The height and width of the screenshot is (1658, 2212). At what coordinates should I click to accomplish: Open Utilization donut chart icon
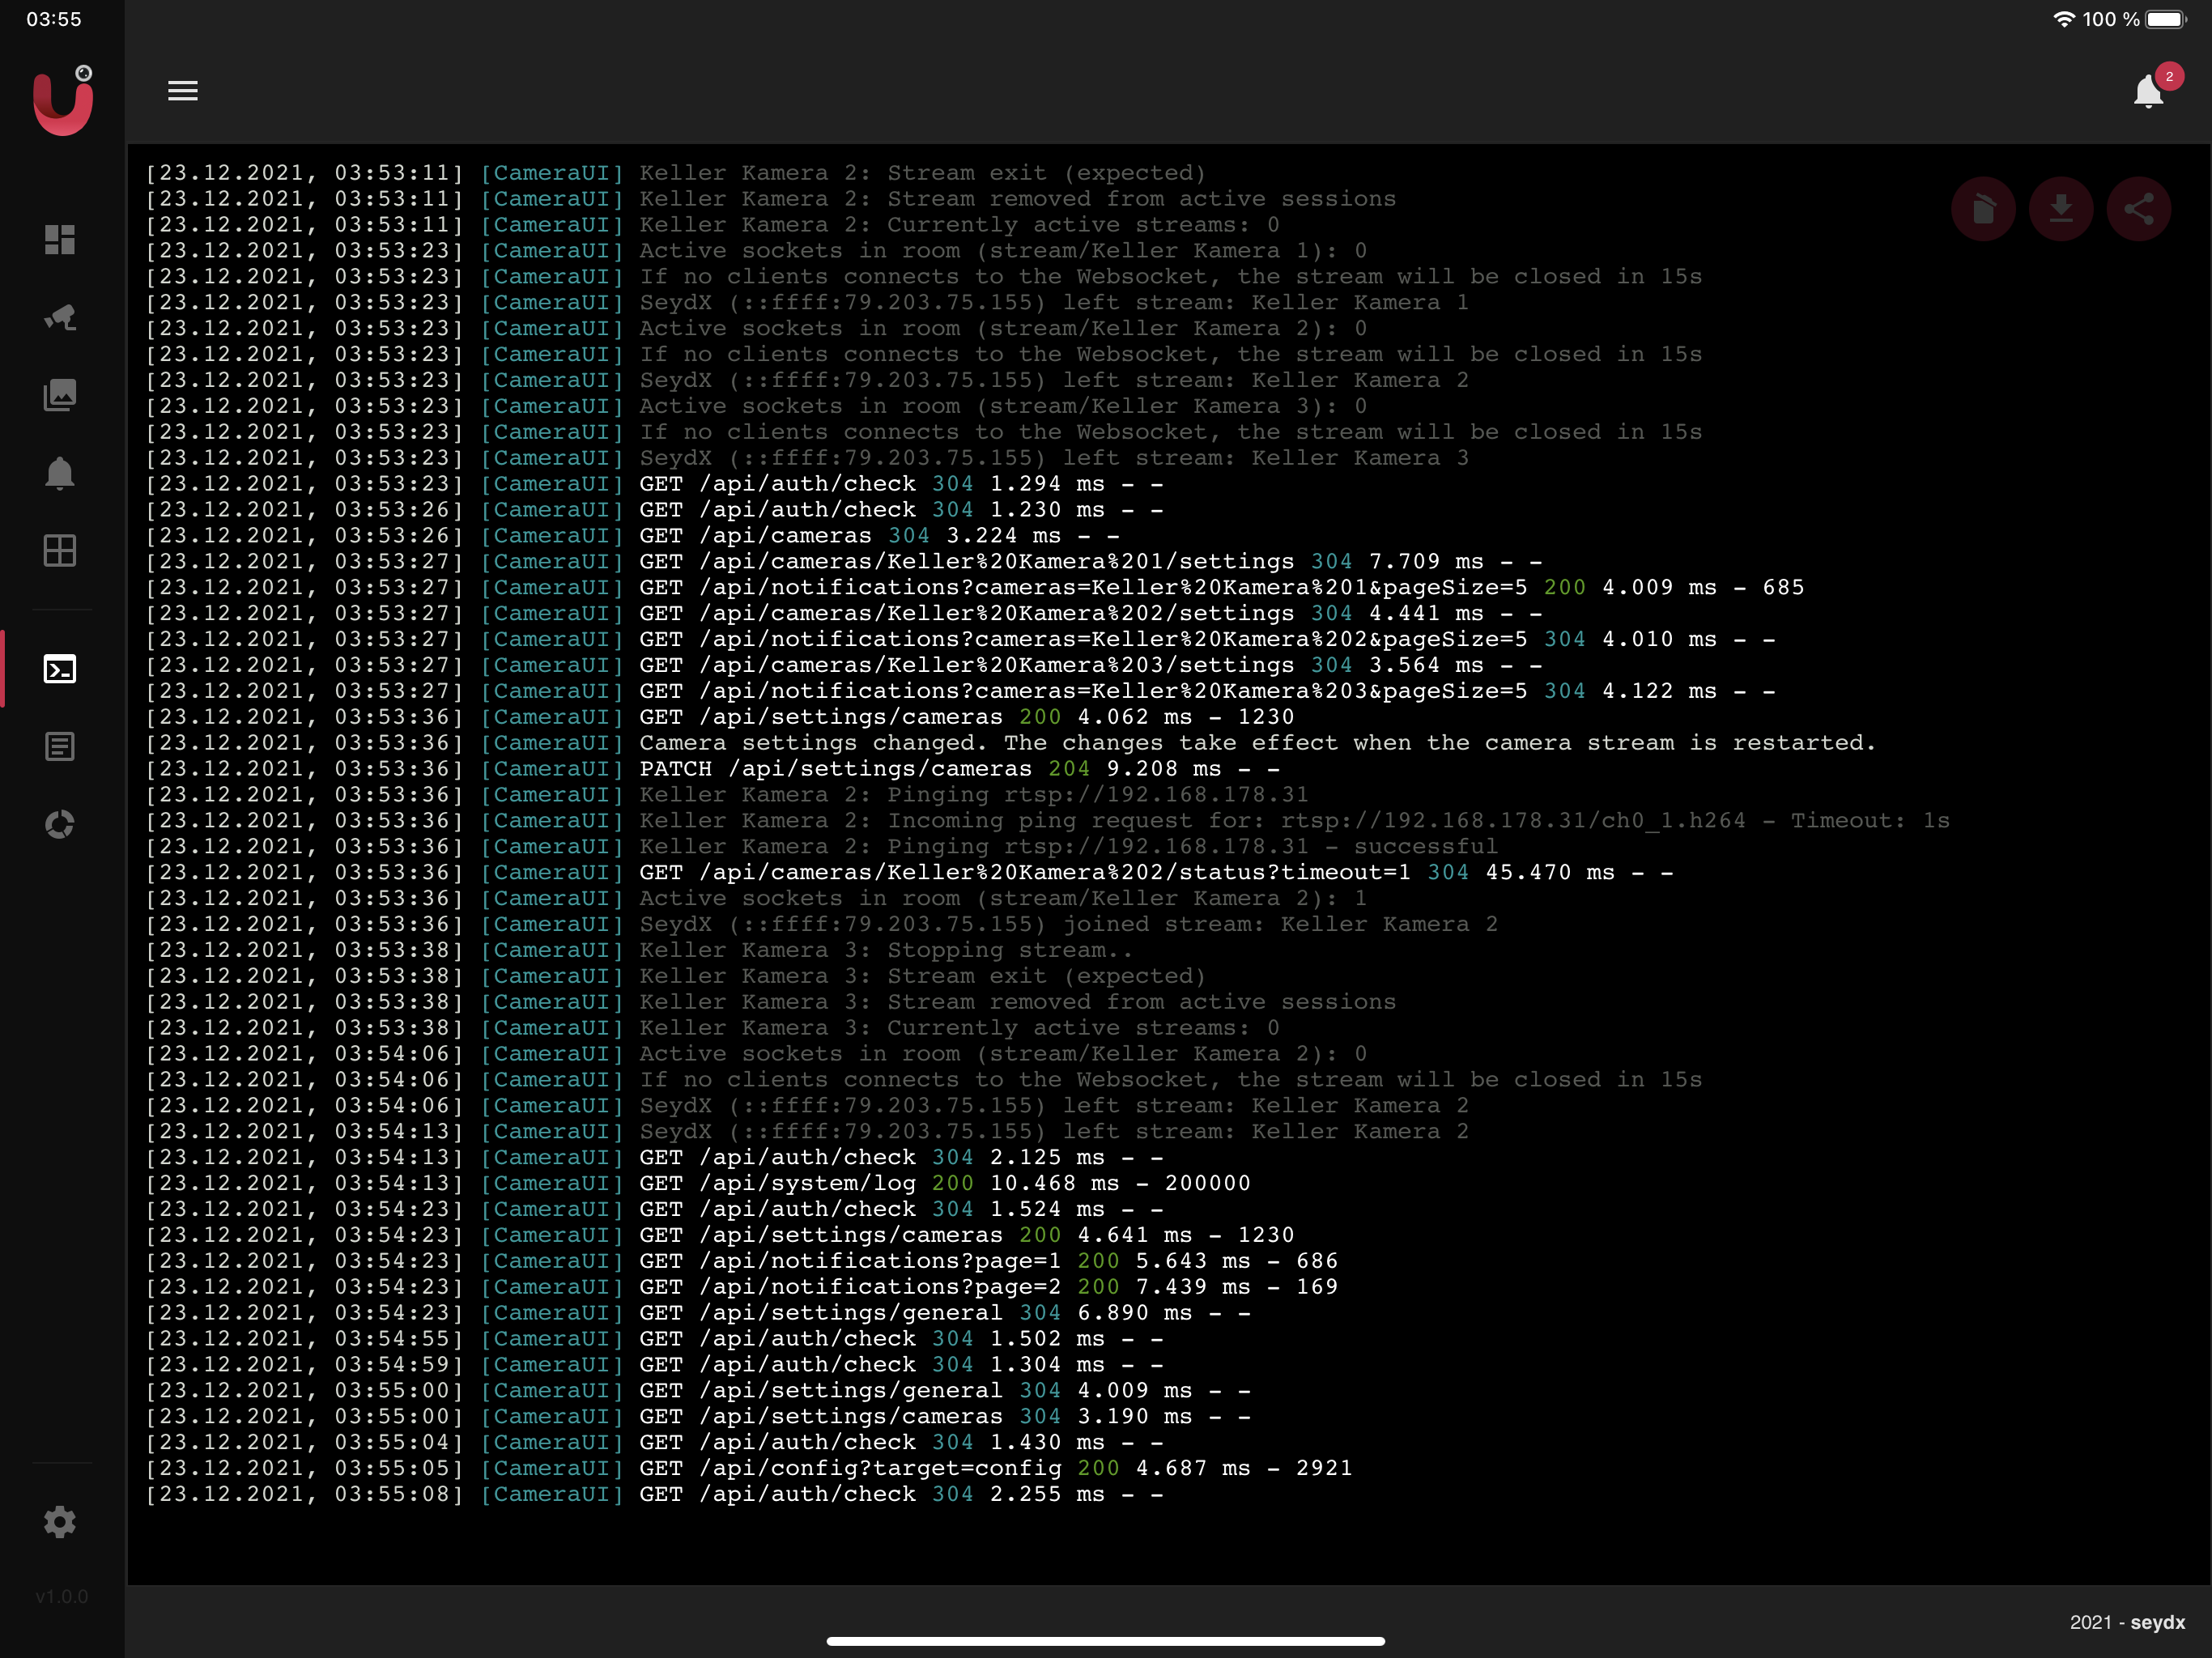tap(60, 825)
